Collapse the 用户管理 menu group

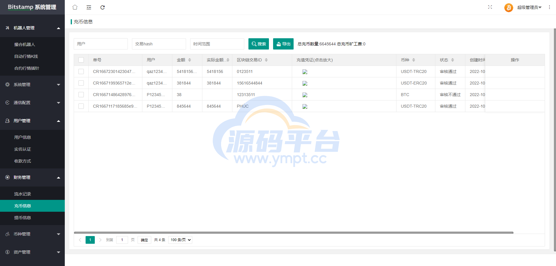(32, 121)
